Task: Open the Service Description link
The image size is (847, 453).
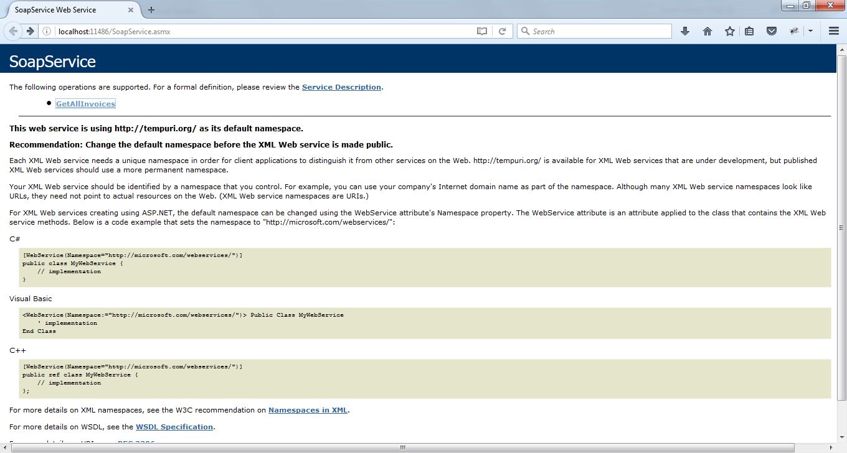Action: click(x=341, y=87)
